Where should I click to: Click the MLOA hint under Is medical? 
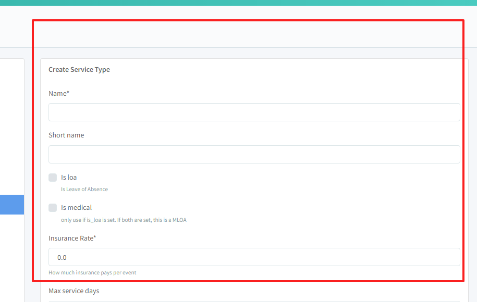pos(124,220)
